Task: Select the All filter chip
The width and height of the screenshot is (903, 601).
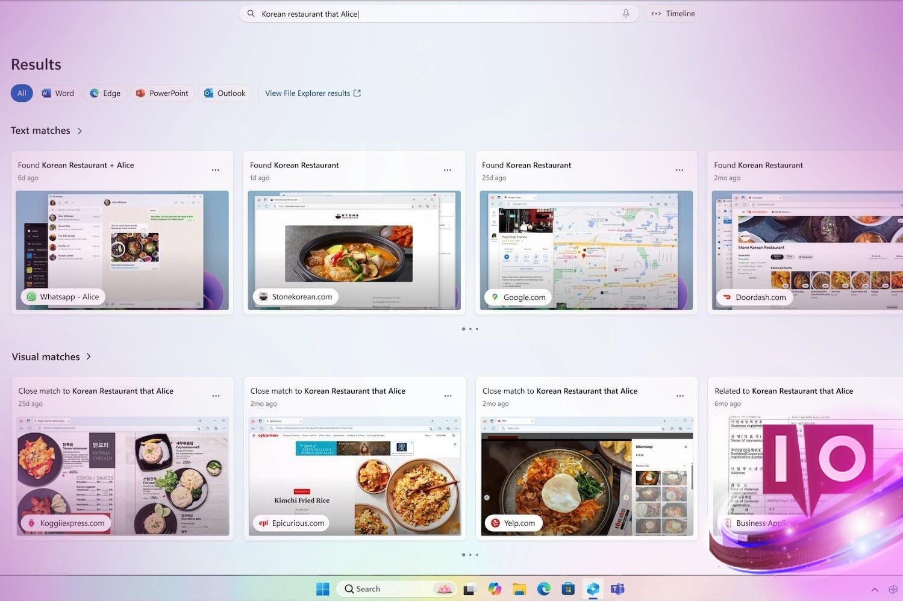Action: (x=22, y=93)
